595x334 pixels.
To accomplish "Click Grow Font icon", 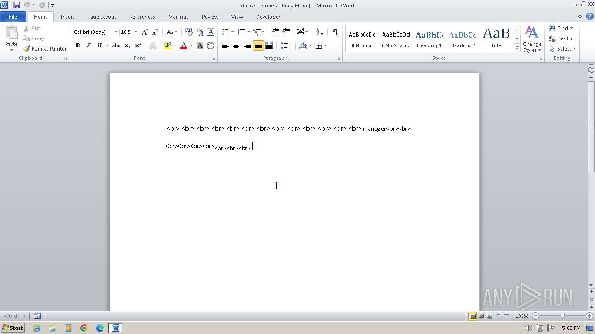I will pyautogui.click(x=145, y=32).
